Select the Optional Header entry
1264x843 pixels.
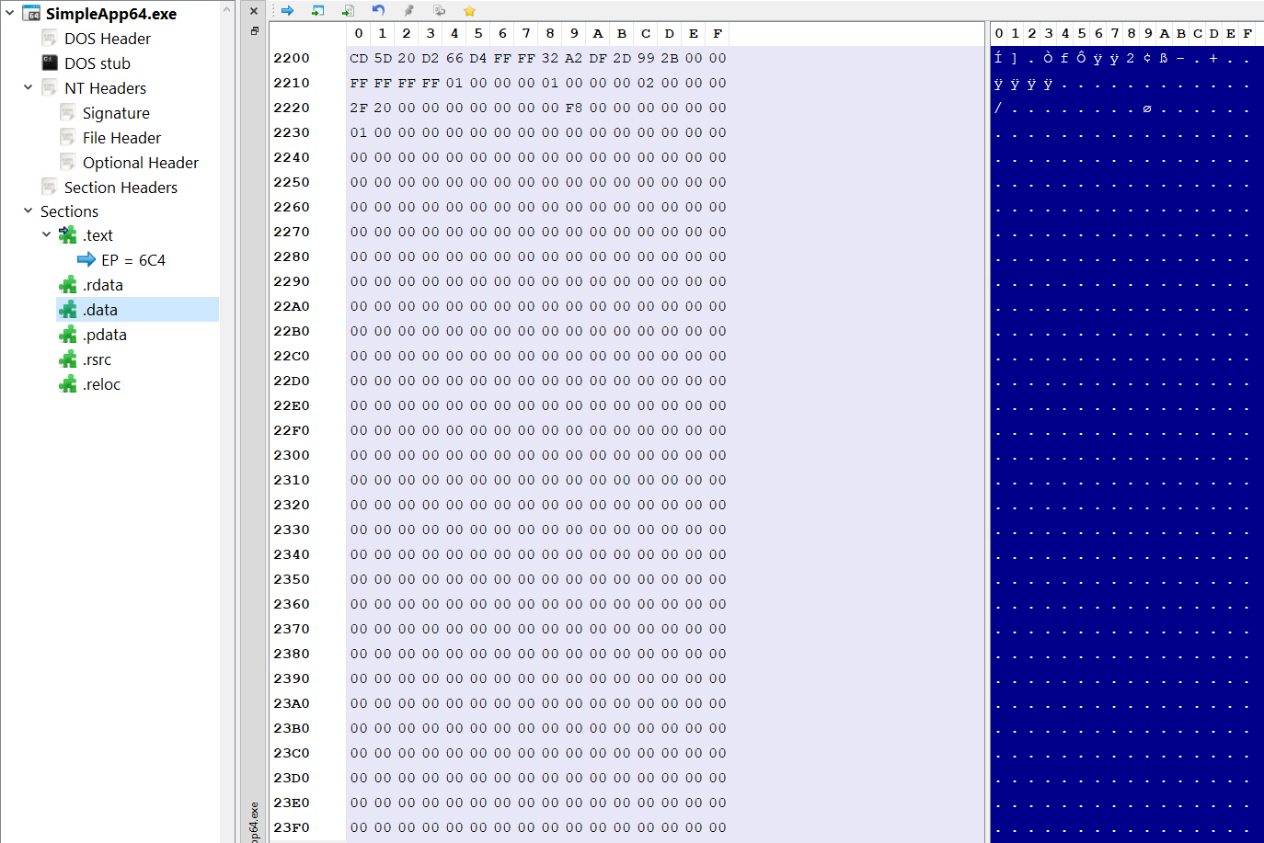pos(140,163)
